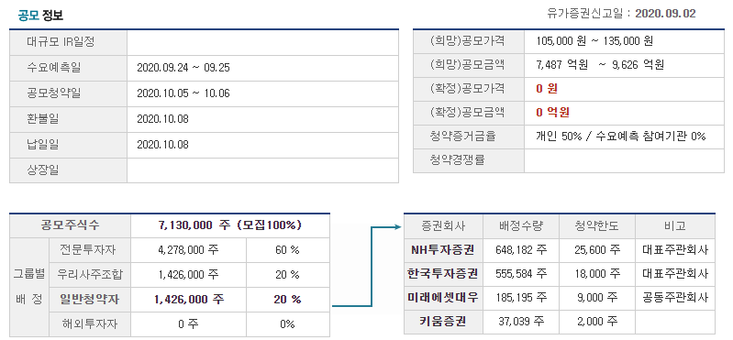Click the 공모 정보 section heading
The height and width of the screenshot is (340, 733).
[x=40, y=15]
